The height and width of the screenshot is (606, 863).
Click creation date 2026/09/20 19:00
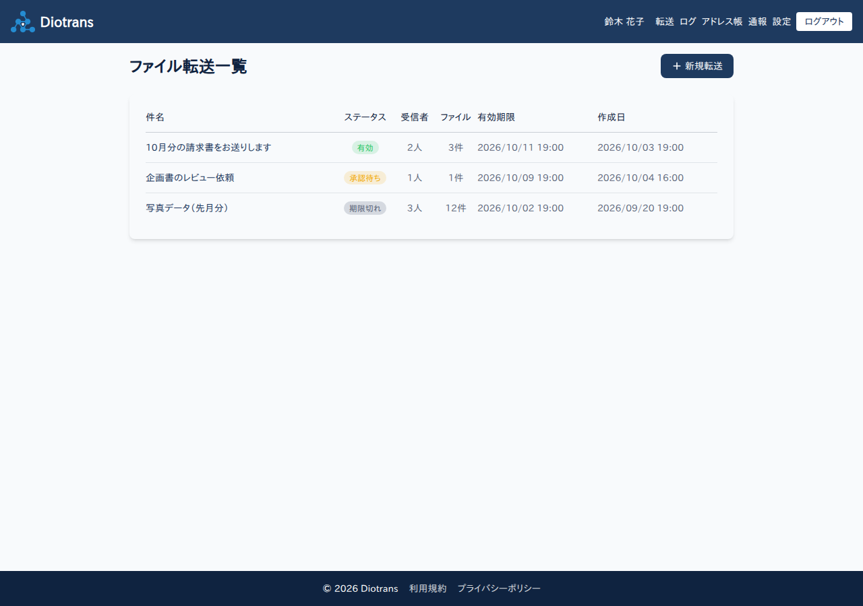[x=641, y=208]
